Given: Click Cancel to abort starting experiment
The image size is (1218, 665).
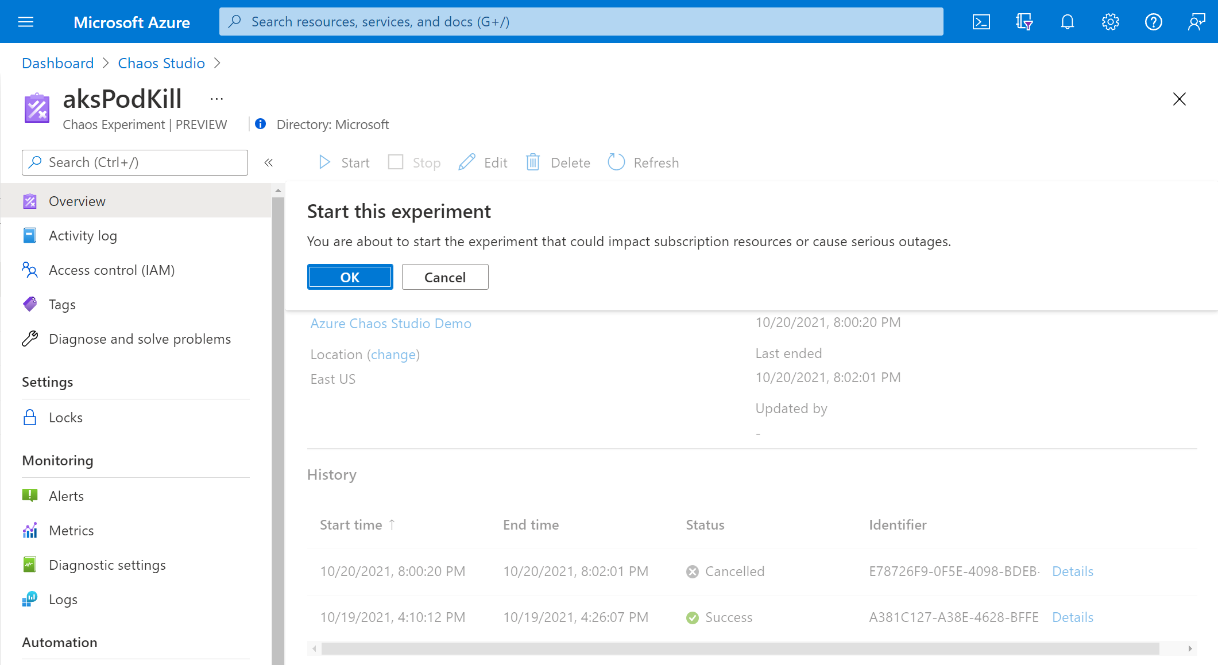Looking at the screenshot, I should pyautogui.click(x=445, y=277).
